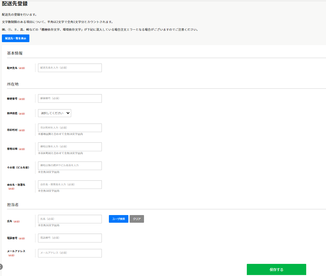This screenshot has width=326, height=276.
Task: Dismiss using the gray circular X icon
Action: 1,267
